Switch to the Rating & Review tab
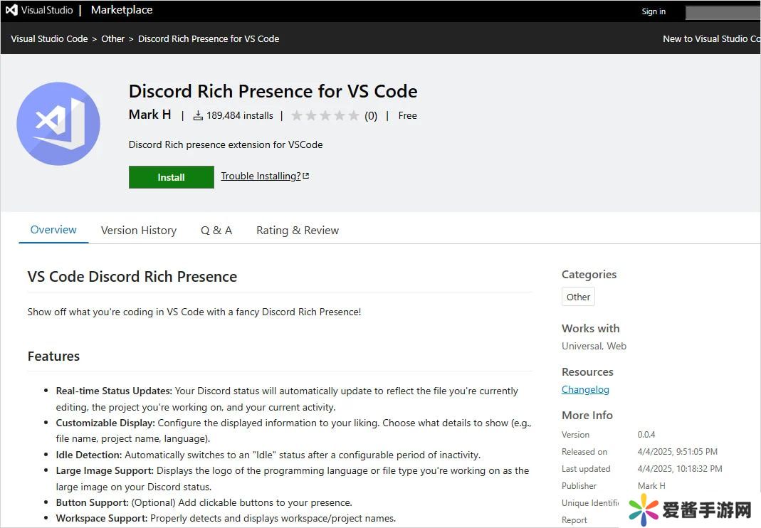761x528 pixels. coord(298,231)
